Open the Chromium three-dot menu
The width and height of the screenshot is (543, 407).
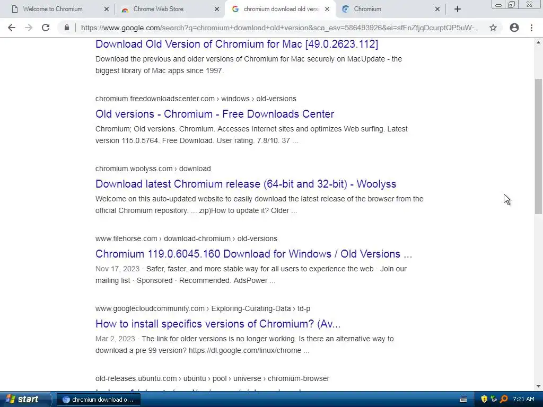pos(531,28)
